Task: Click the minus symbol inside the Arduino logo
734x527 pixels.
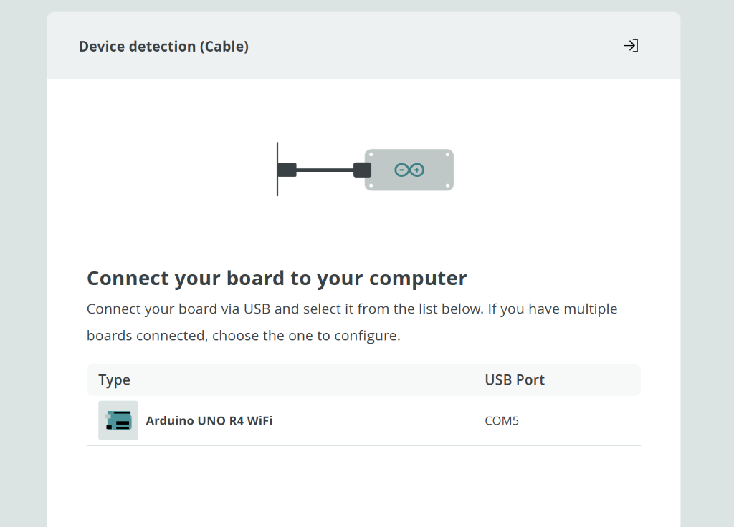Action: (401, 170)
